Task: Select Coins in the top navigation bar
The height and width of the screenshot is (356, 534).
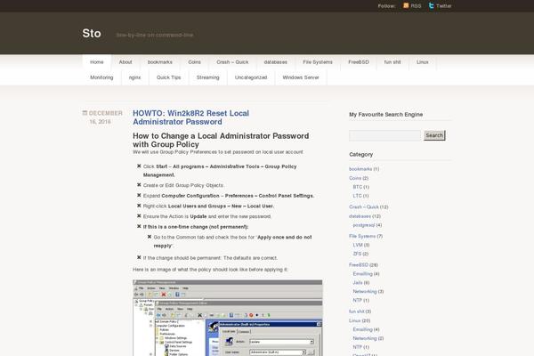Action: 194,62
